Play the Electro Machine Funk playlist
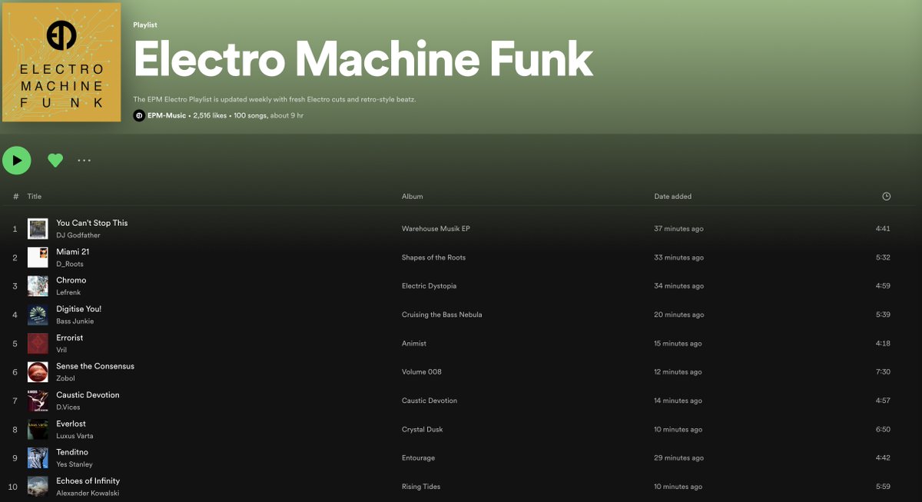The height and width of the screenshot is (502, 922). coord(17,160)
